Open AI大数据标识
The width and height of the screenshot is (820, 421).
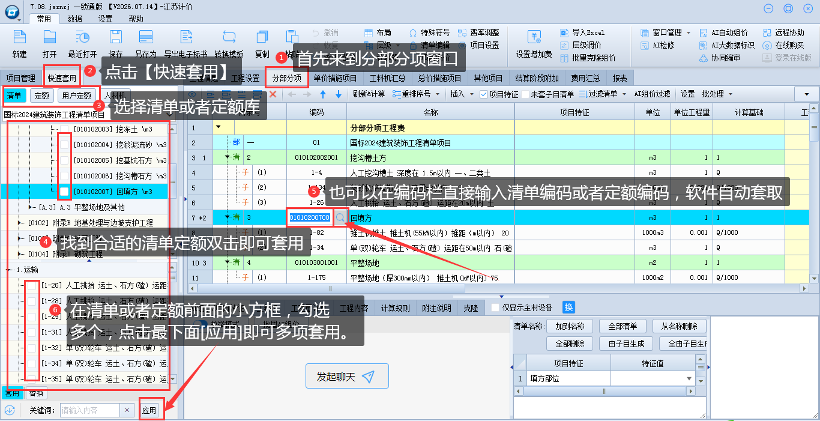pos(728,45)
